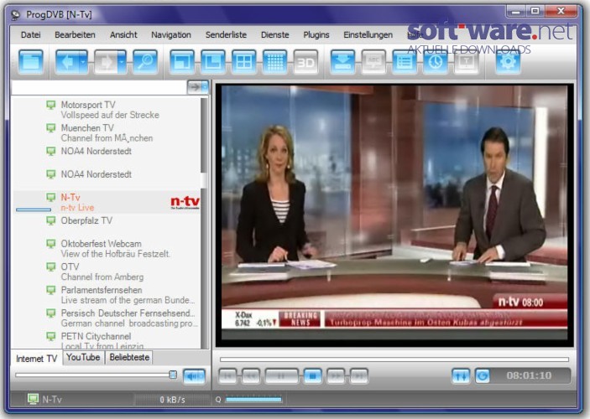
Task: Open settings via the gear icon
Action: click(x=508, y=62)
